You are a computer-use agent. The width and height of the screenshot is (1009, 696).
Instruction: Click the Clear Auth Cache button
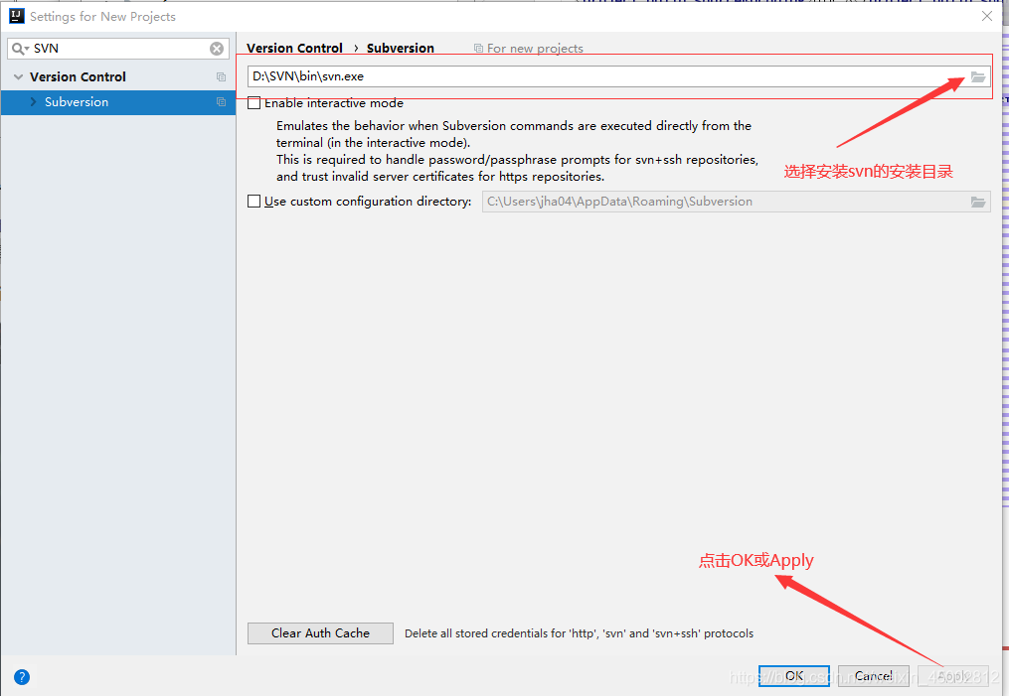pyautogui.click(x=320, y=633)
